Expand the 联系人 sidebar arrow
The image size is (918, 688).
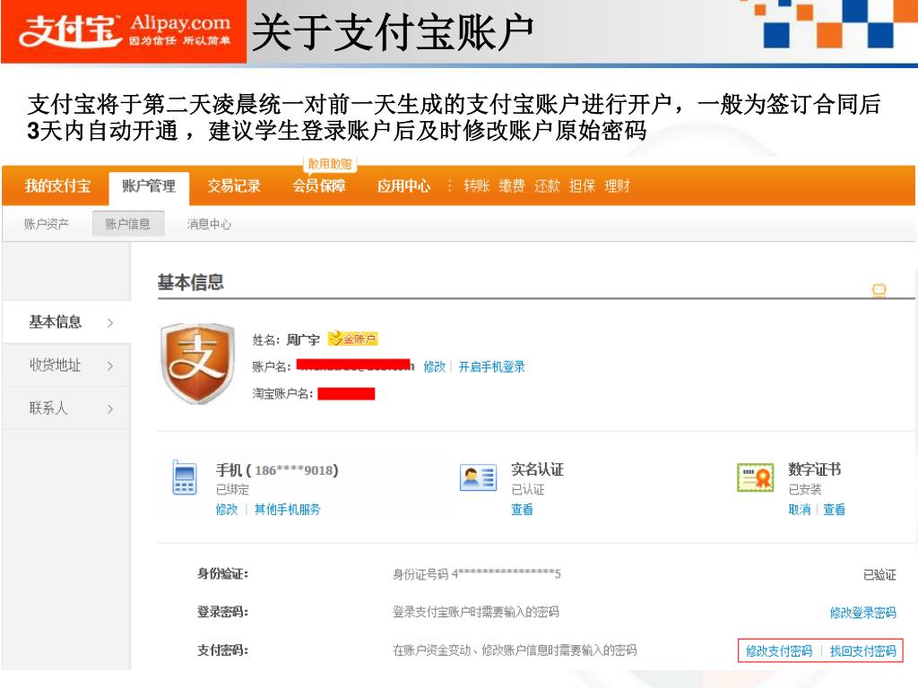click(110, 408)
